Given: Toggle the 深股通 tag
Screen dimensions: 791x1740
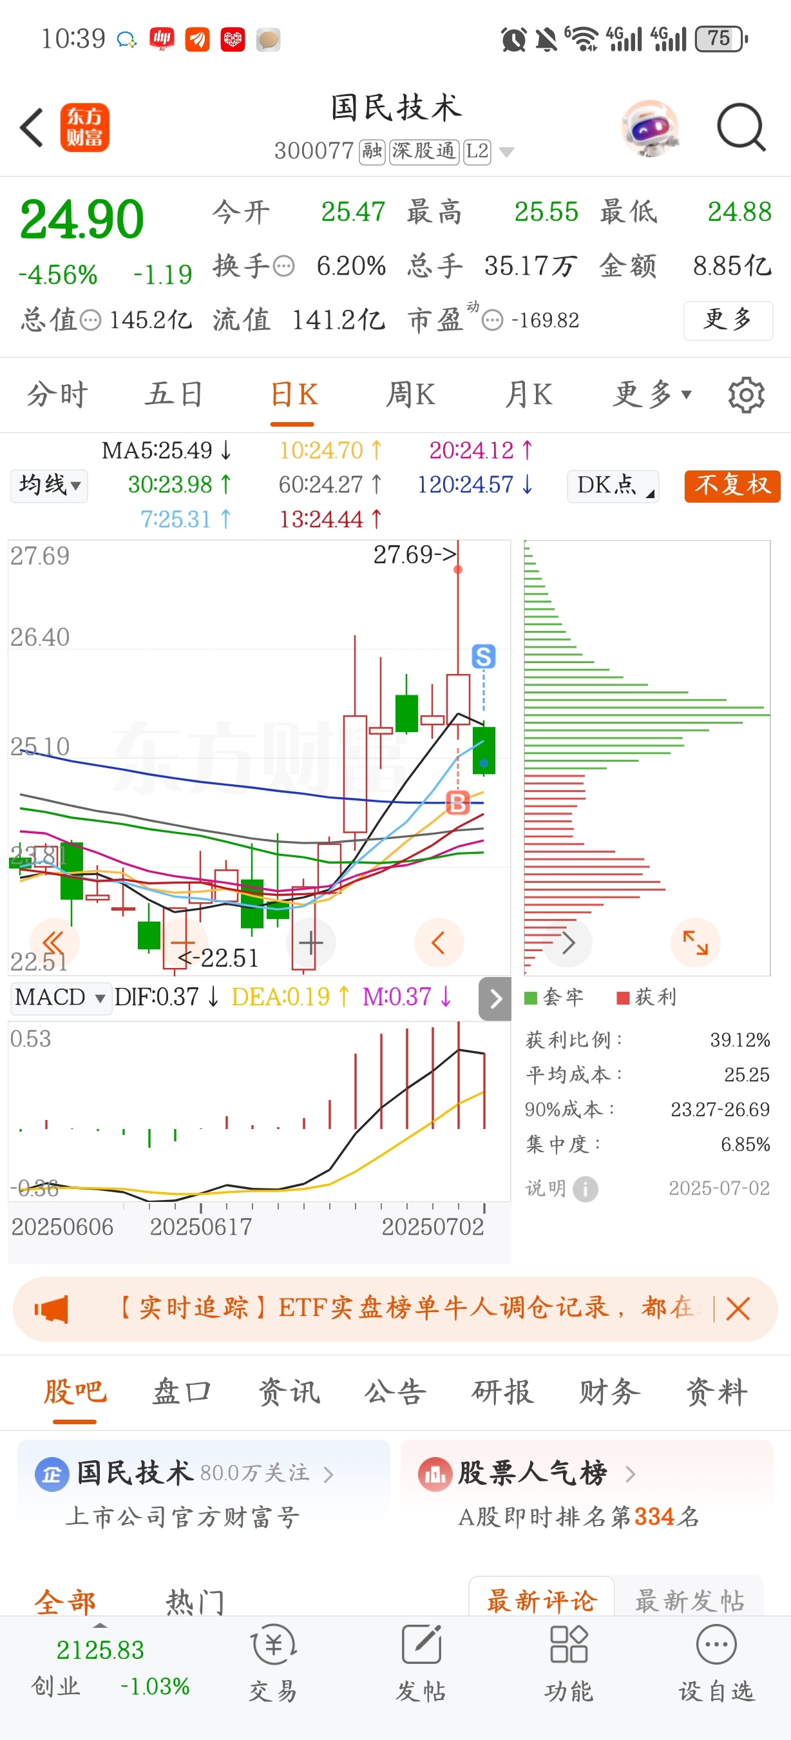Looking at the screenshot, I should pyautogui.click(x=424, y=151).
